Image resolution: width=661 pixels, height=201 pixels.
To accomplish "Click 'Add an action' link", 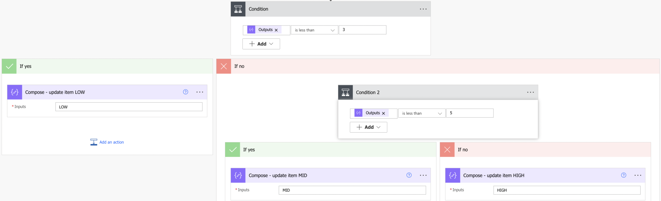I will [x=112, y=142].
